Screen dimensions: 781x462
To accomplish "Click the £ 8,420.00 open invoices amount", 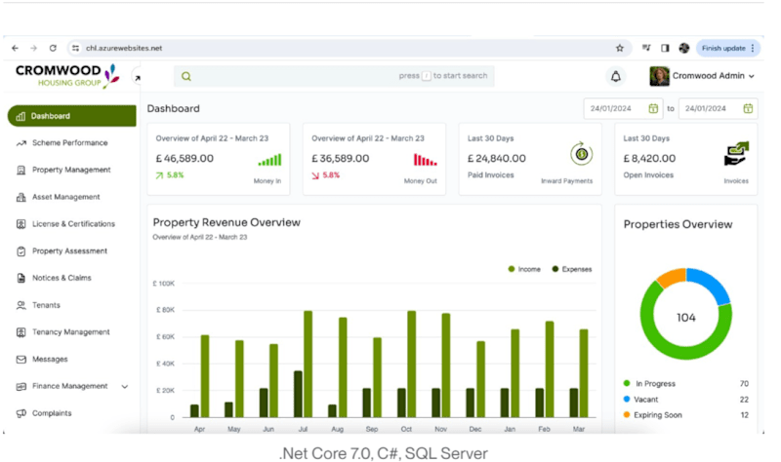I will (649, 159).
